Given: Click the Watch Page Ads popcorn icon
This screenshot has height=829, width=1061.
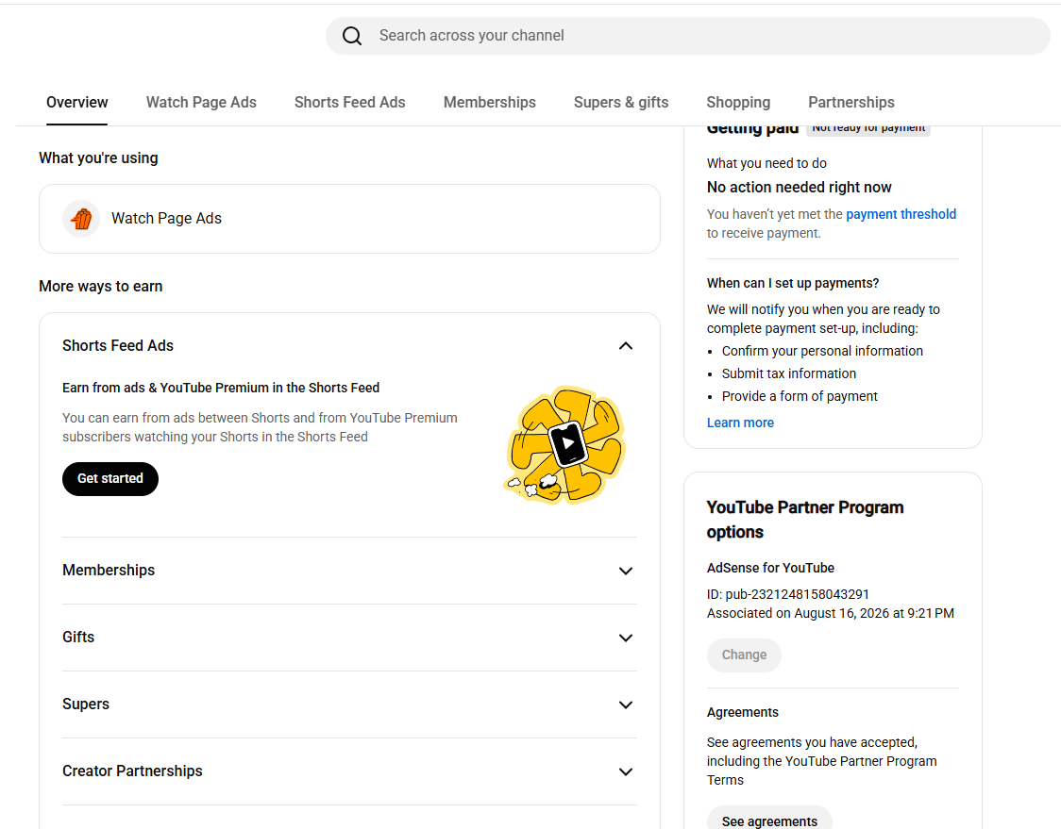Looking at the screenshot, I should pos(81,219).
